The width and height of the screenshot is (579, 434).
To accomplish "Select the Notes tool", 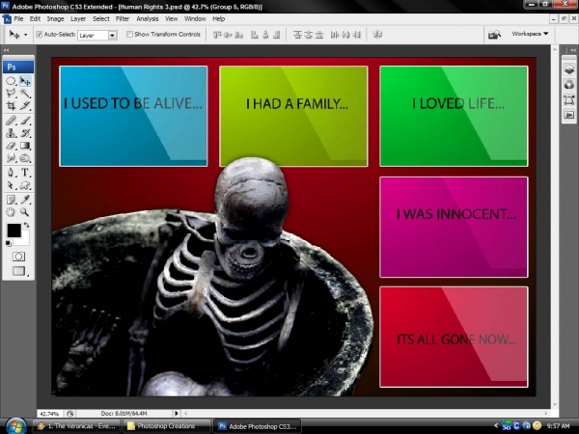I will coord(11,200).
